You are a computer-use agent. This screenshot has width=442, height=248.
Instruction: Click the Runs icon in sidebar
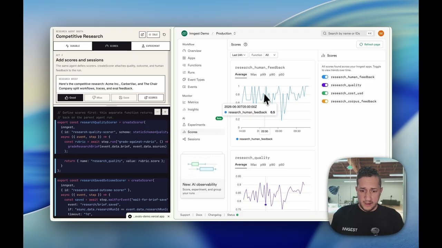184,72
